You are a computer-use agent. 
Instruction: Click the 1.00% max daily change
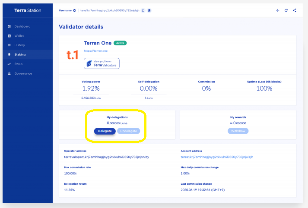[185, 173]
